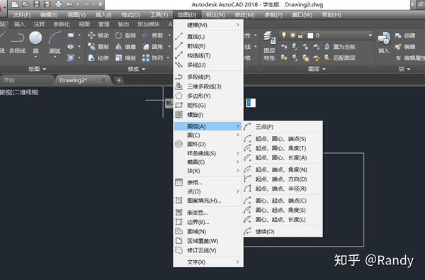The width and height of the screenshot is (425, 280).
Task: Activate the 拉伸 stretch tool
Action: [x=98, y=58]
